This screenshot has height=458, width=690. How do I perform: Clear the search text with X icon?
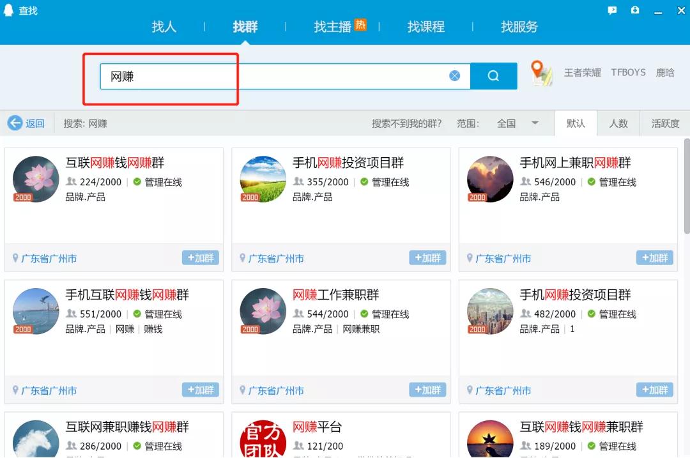click(x=454, y=76)
